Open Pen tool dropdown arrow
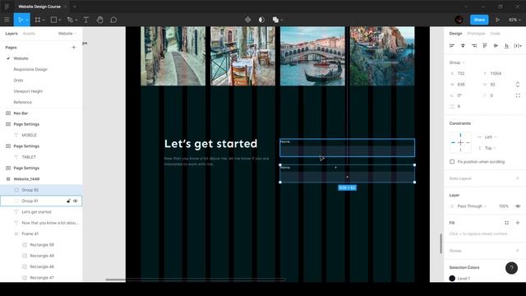Viewport: 526px width, 296px height. click(76, 20)
